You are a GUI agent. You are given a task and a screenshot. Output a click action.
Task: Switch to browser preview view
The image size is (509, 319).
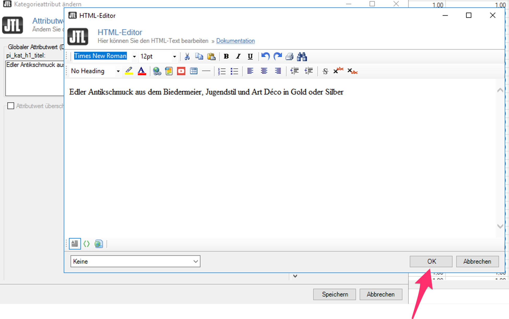tap(99, 244)
